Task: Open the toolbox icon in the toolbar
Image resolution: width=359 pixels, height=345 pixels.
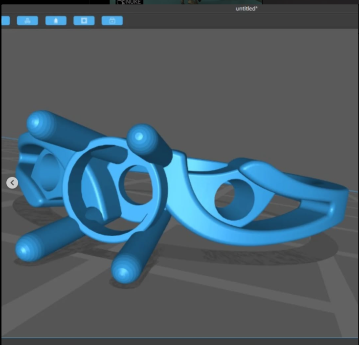Action: tap(112, 20)
